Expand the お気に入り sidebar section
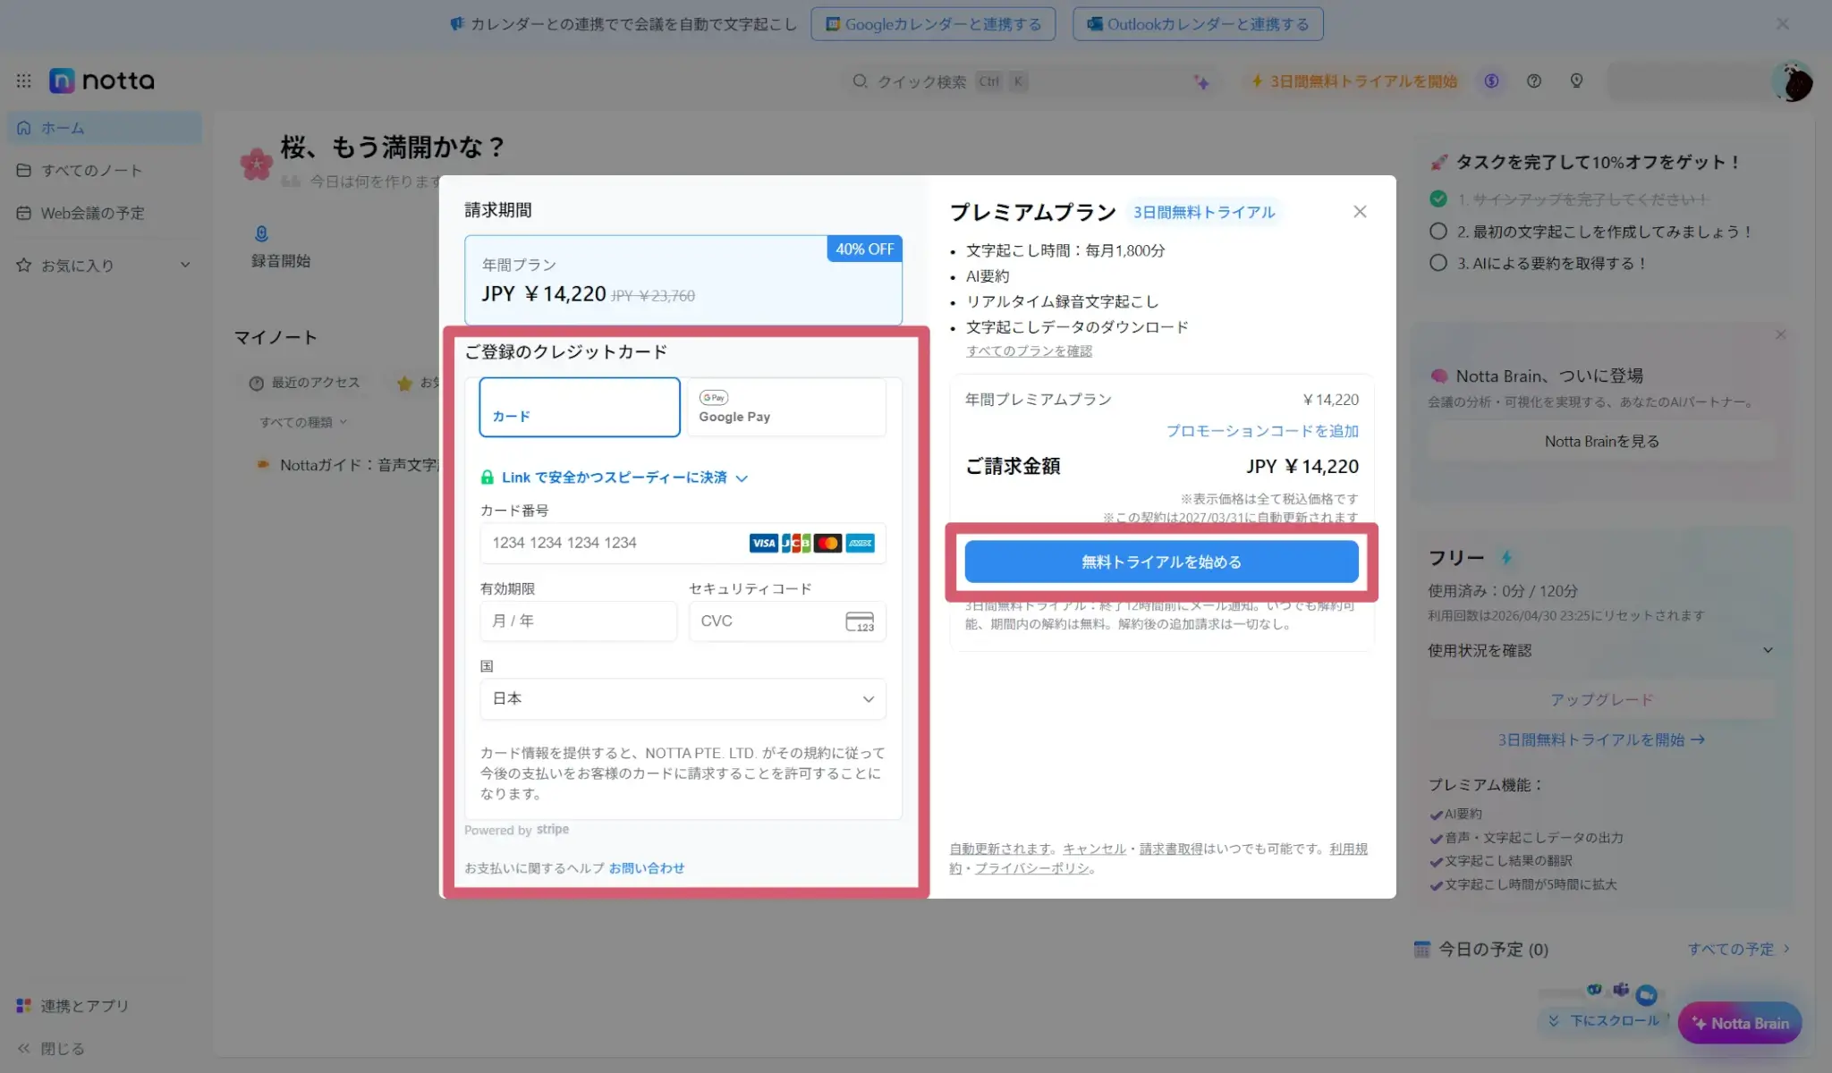The image size is (1832, 1073). (185, 265)
